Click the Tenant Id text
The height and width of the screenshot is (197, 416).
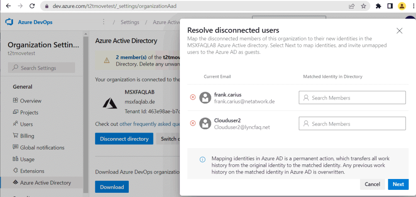[152, 112]
